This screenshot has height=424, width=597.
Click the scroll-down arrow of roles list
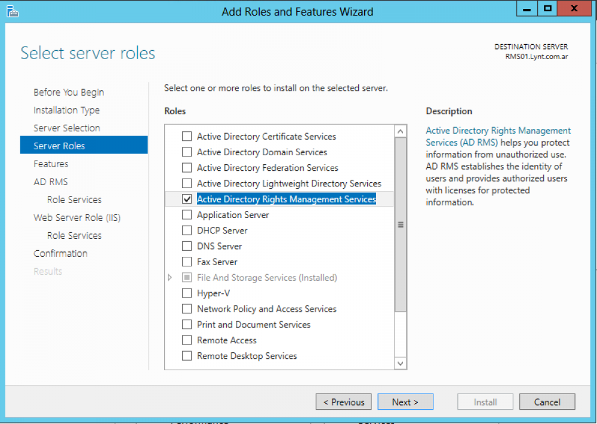[400, 363]
